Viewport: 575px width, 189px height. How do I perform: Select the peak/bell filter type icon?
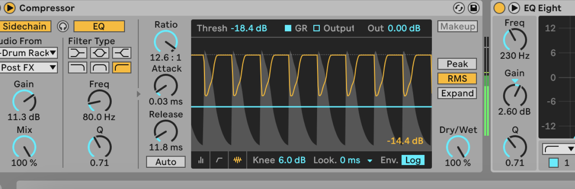point(100,52)
